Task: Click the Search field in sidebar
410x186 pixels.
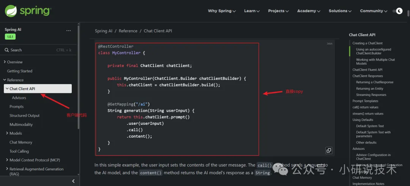Action: coord(38,50)
